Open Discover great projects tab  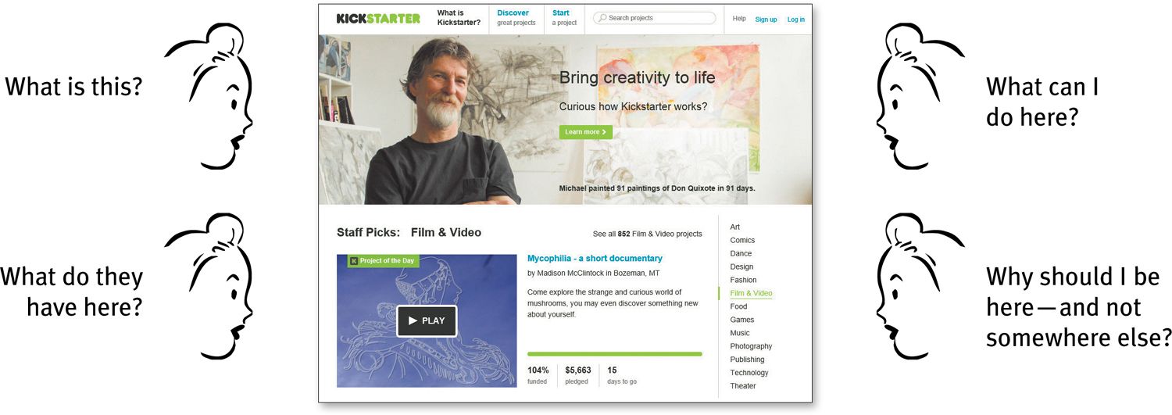(x=516, y=18)
